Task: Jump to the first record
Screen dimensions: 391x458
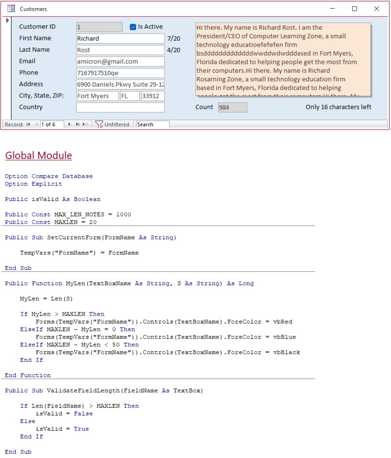Action: [28, 124]
